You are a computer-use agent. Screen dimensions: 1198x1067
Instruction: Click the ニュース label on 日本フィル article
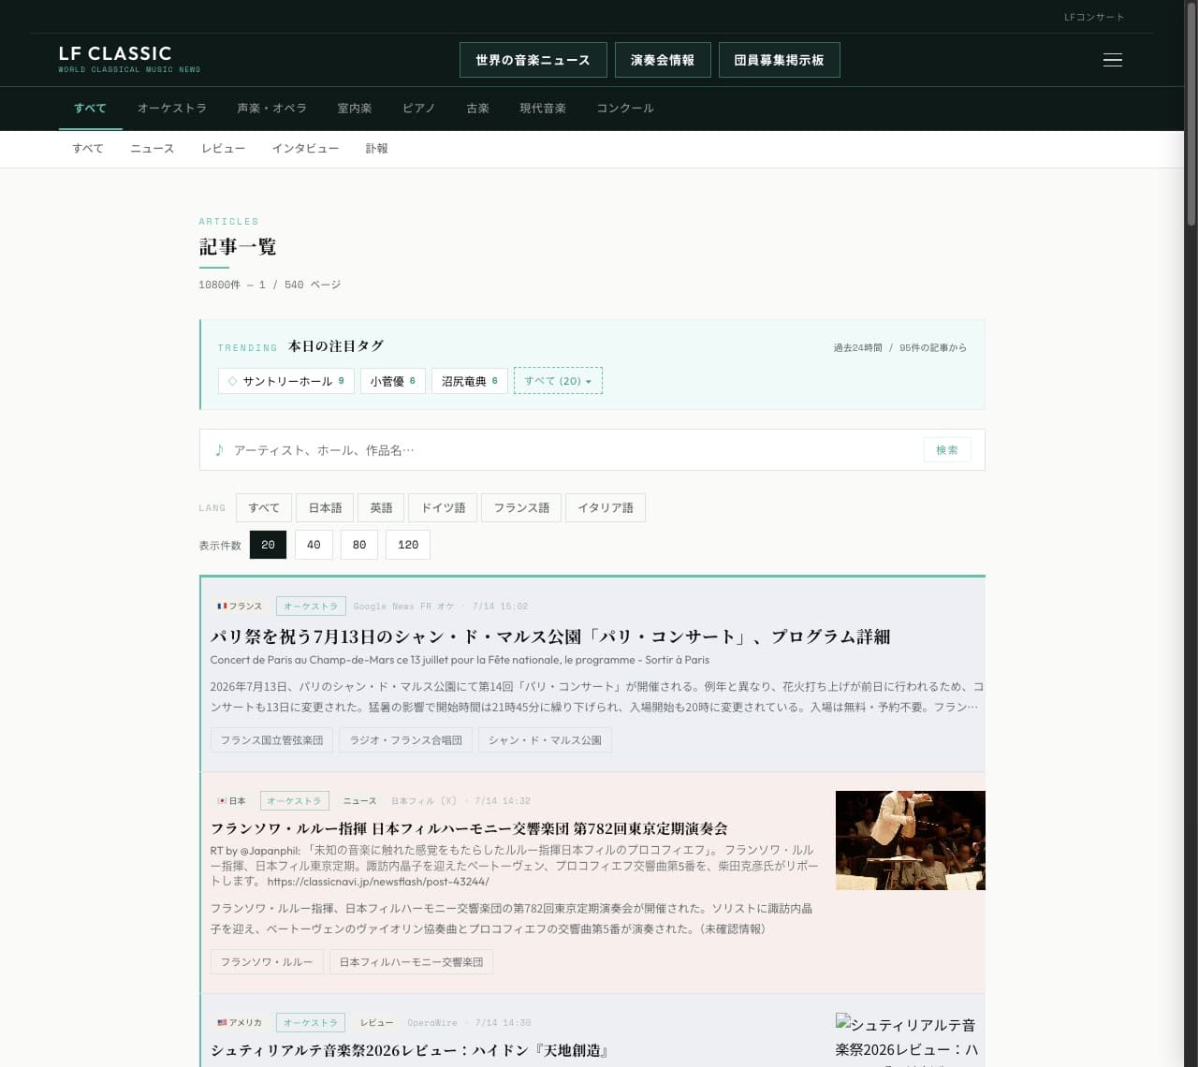(359, 801)
